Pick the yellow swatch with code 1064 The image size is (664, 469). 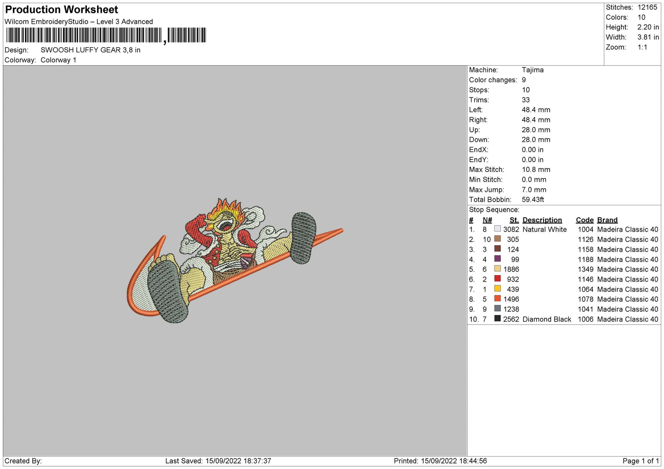497,288
